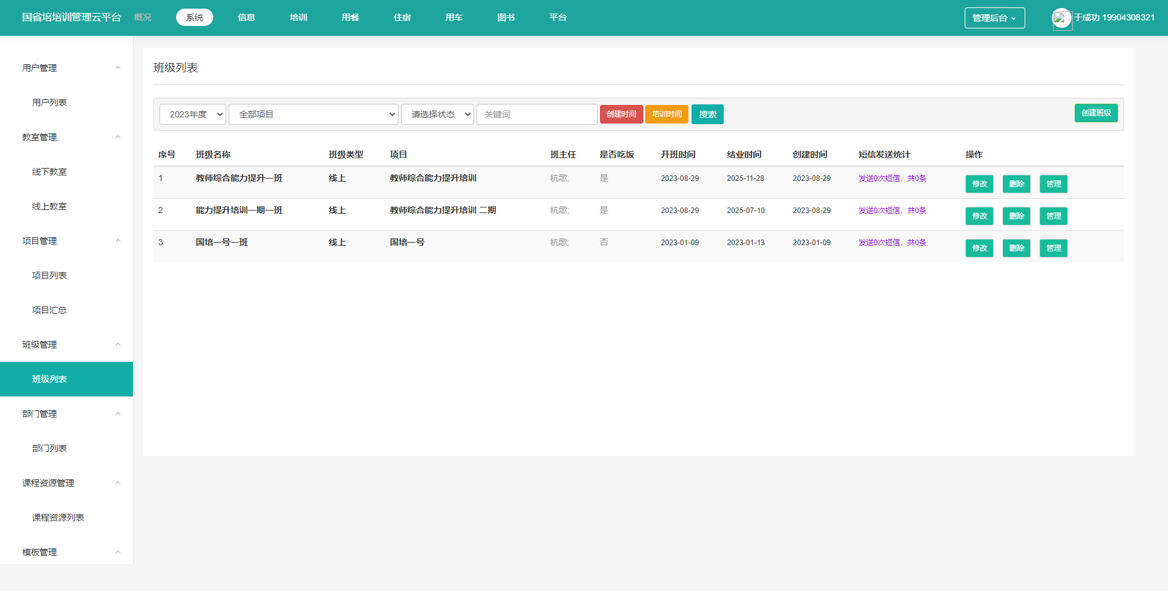This screenshot has width=1168, height=591.
Task: Switch to the 培训 top navigation tab
Action: click(x=298, y=17)
